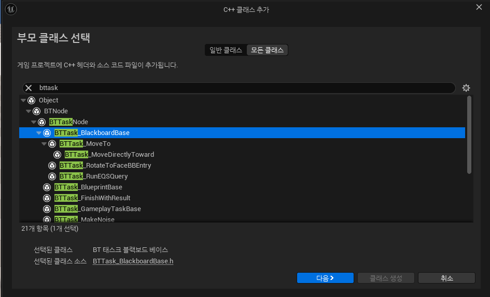
Task: Select BTTask_BlueprintBase class row
Action: (242, 187)
